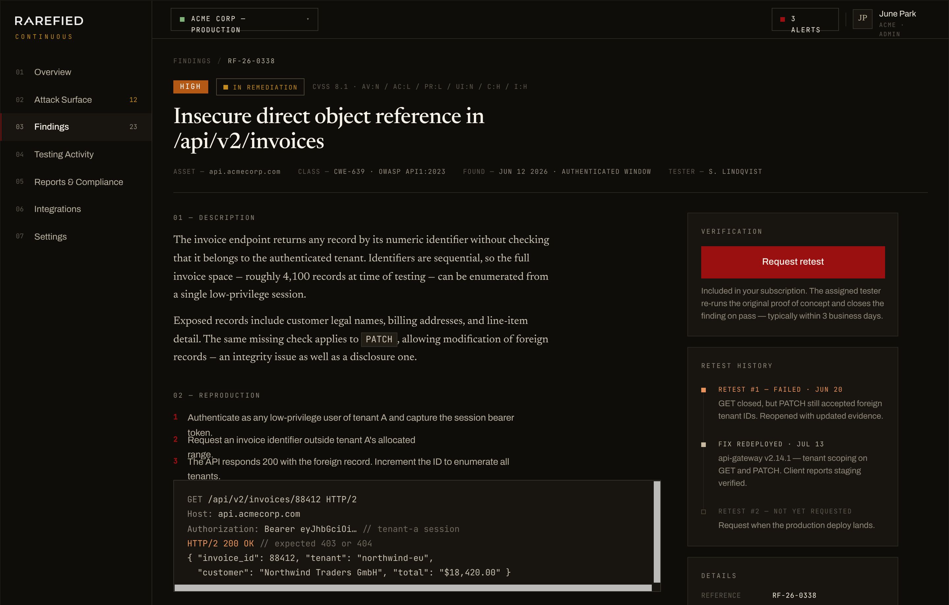Click the Findings count badge 23
The height and width of the screenshot is (605, 949).
coord(133,127)
